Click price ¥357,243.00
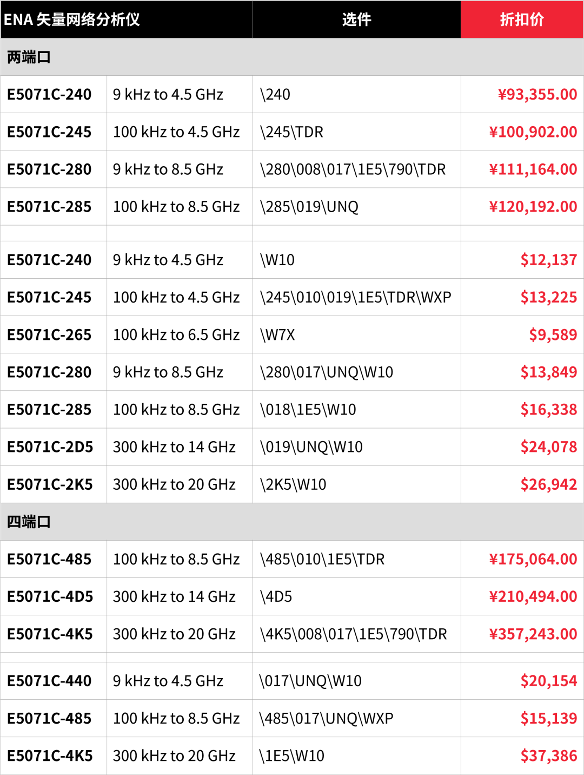 coord(533,634)
